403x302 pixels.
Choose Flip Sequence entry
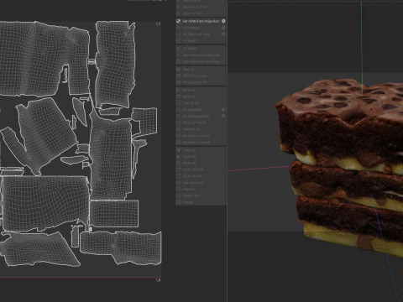201,183
